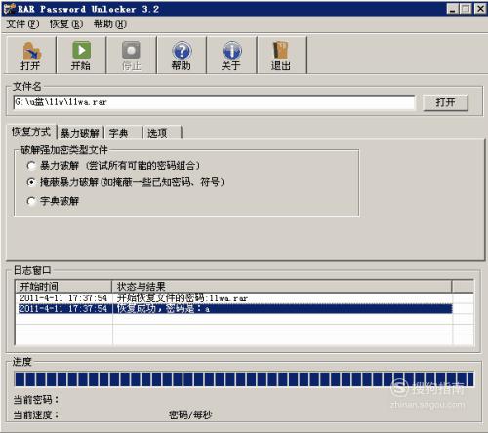Switch to the 暴力破解 tab
The image size is (488, 433).
click(80, 133)
